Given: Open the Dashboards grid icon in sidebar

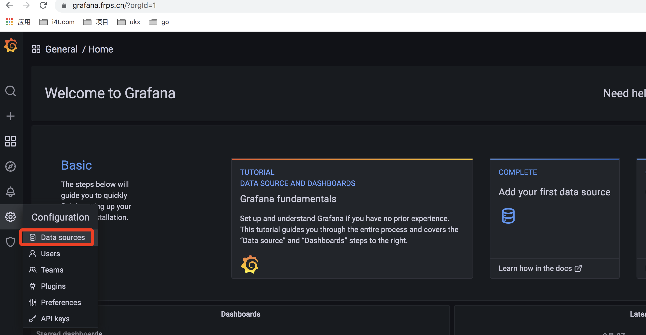Looking at the screenshot, I should click(x=11, y=141).
